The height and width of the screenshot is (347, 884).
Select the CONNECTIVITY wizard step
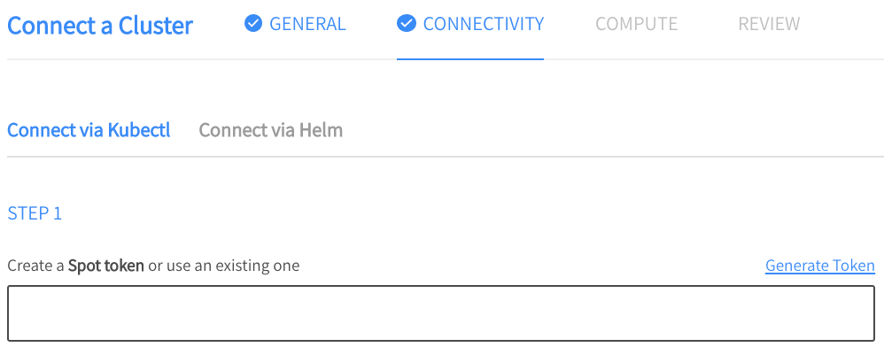tap(470, 24)
